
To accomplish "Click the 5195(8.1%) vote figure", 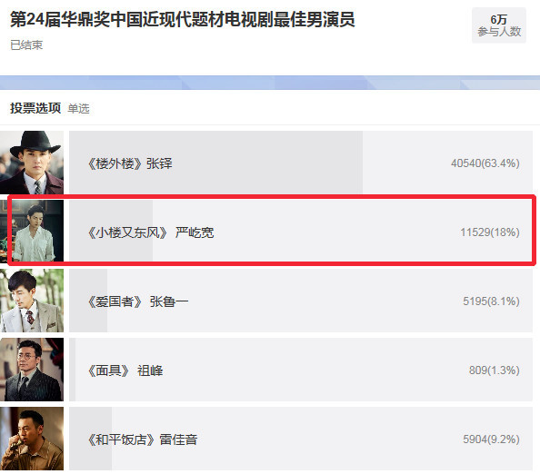I will [x=491, y=301].
